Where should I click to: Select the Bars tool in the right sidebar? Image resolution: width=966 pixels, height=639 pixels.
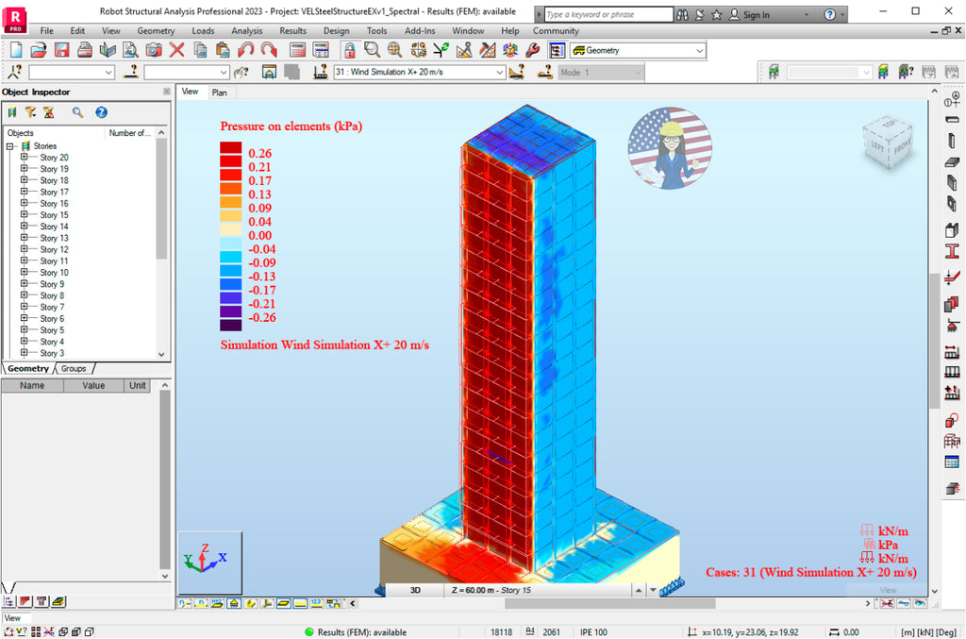tap(953, 121)
